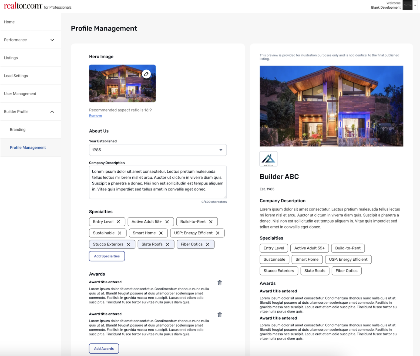Open the Branding submenu item
Viewport: 420px width, 356px height.
[x=31, y=130]
